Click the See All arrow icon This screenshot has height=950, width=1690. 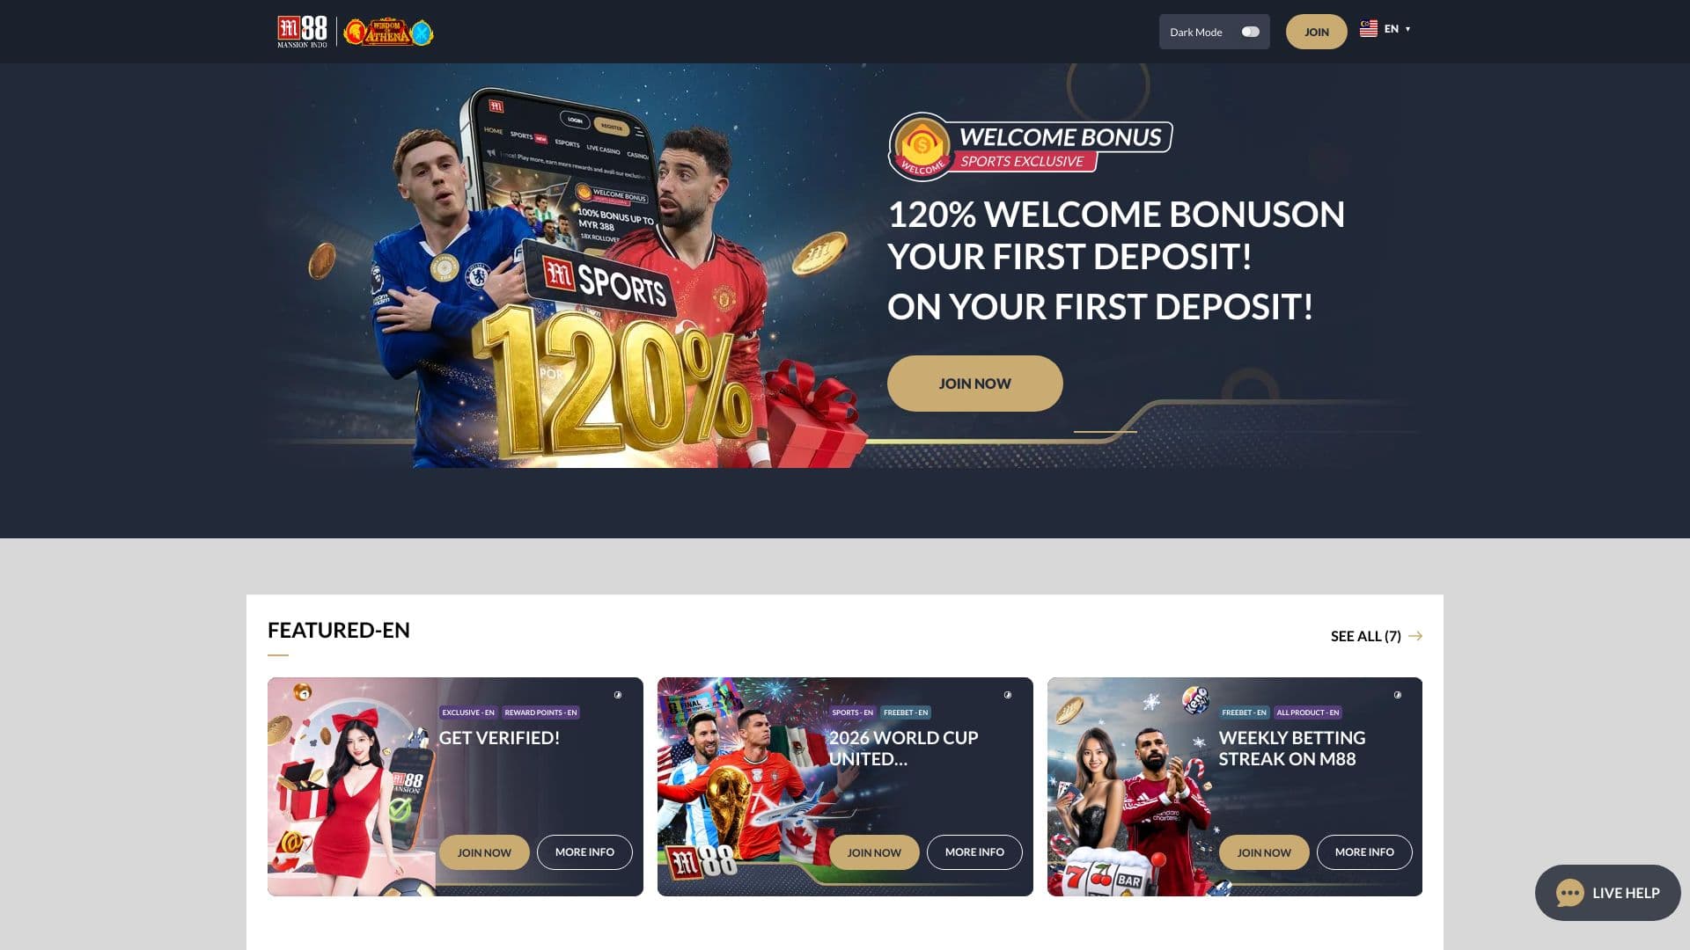point(1415,636)
